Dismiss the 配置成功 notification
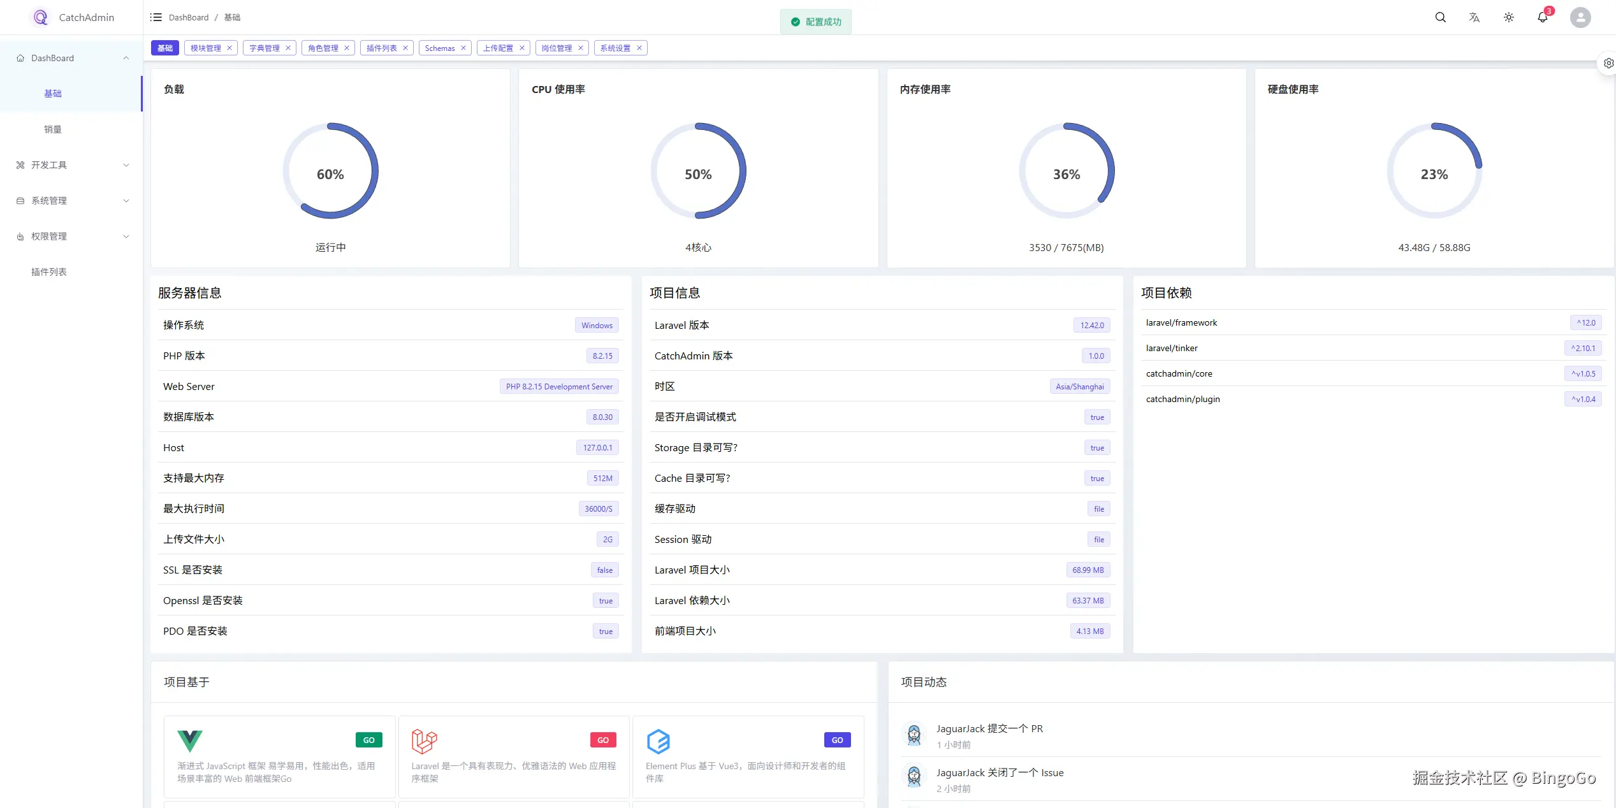 pyautogui.click(x=815, y=21)
